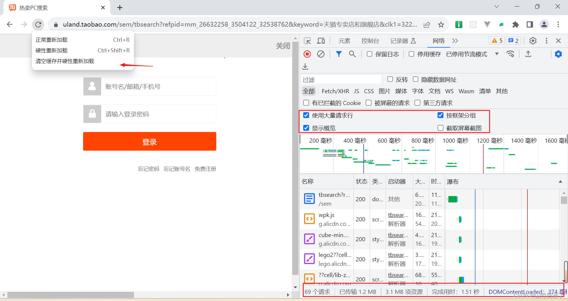Close the DevTools panel
The width and height of the screenshot is (568, 301).
click(559, 41)
